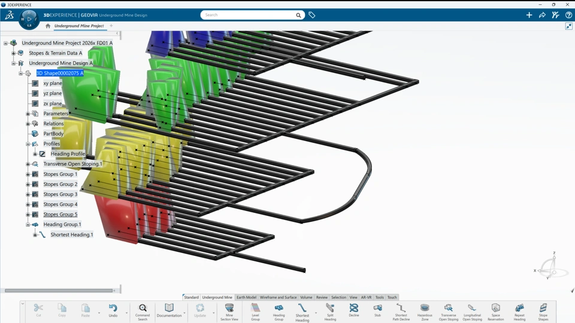Collapse the Heading Group.1 node
This screenshot has width=575, height=323.
click(x=28, y=225)
